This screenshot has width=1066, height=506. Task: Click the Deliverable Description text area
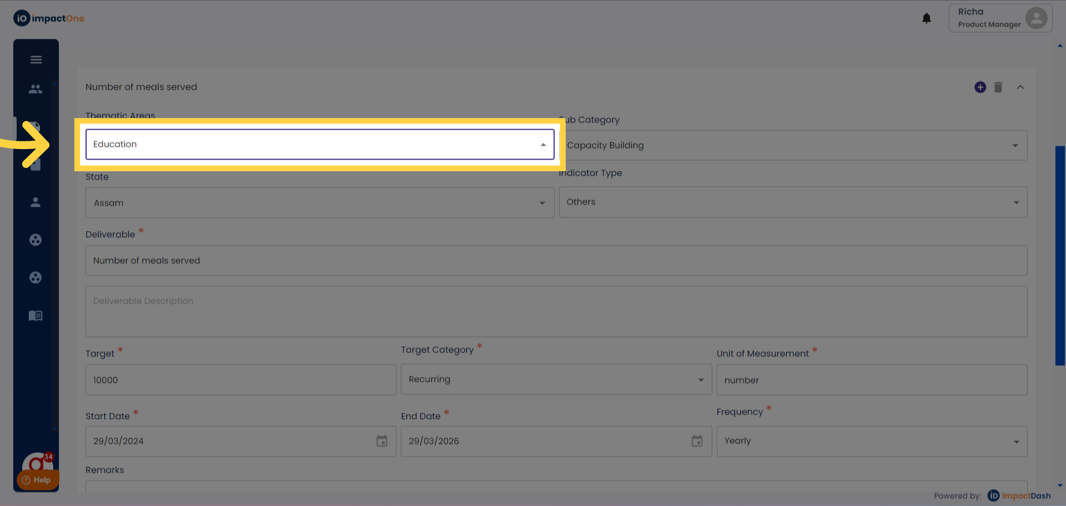(x=556, y=311)
